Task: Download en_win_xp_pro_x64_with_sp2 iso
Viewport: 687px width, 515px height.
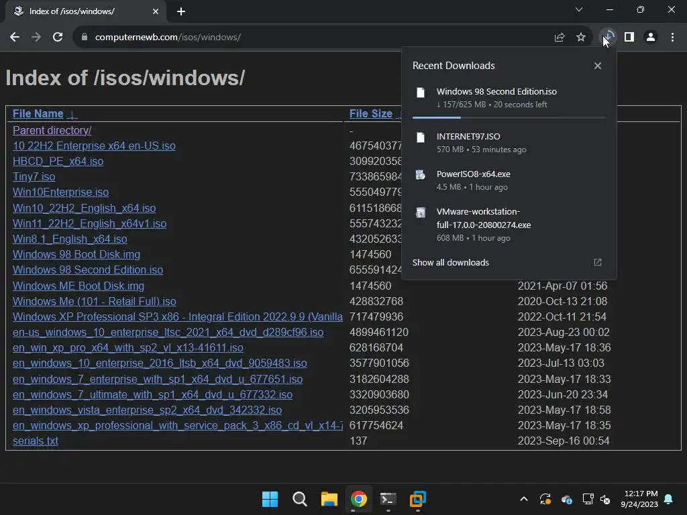Action: pyautogui.click(x=128, y=348)
